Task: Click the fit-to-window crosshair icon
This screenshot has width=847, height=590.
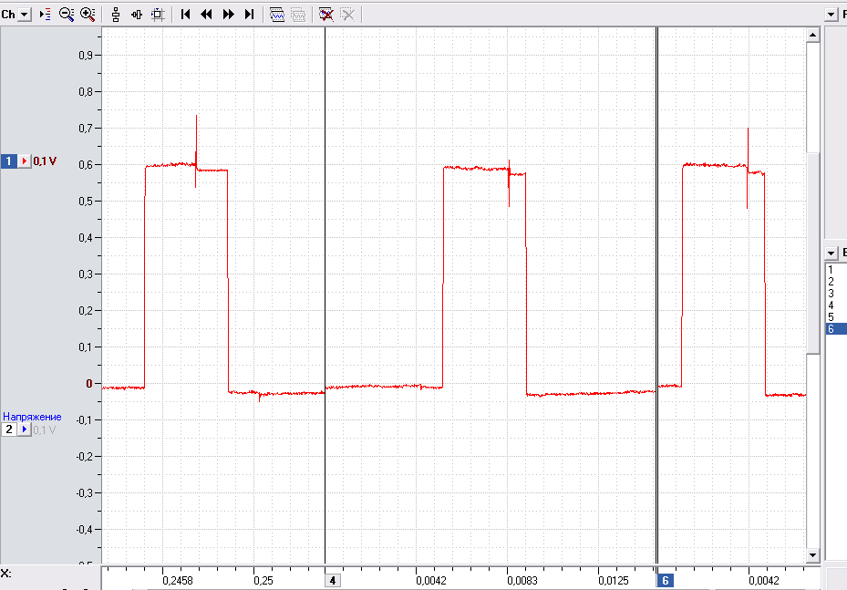Action: coord(158,15)
